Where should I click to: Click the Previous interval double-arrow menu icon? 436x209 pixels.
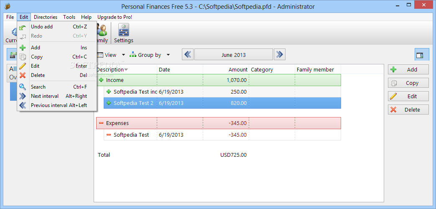(23, 105)
